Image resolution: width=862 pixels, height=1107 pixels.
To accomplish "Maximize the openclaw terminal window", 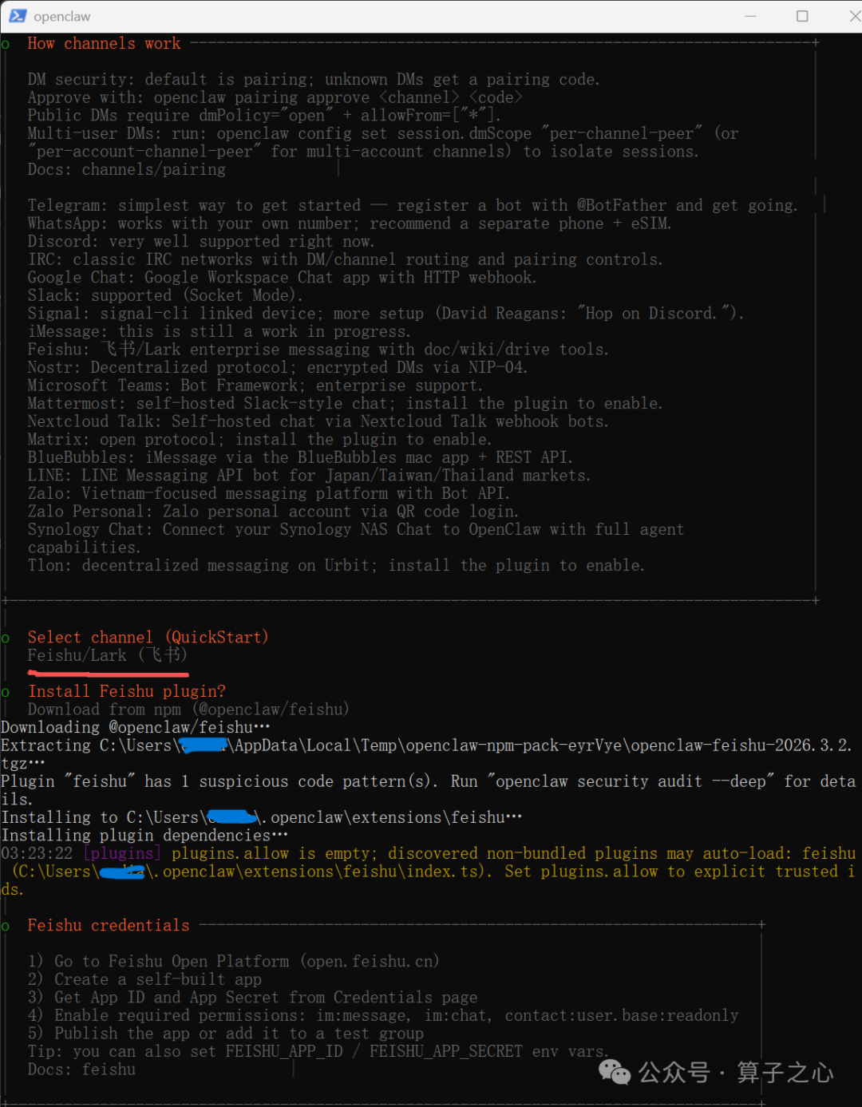I will click(802, 16).
